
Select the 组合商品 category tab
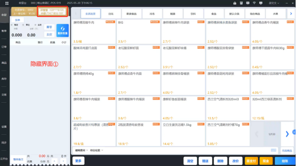pyautogui.click(x=255, y=14)
